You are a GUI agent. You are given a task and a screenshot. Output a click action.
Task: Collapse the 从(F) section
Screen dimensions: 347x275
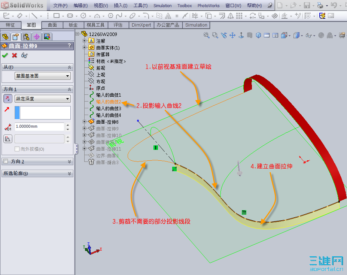pyautogui.click(x=69, y=67)
